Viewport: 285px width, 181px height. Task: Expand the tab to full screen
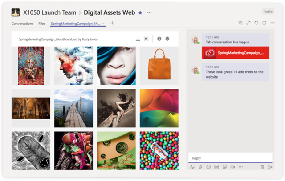(248, 23)
